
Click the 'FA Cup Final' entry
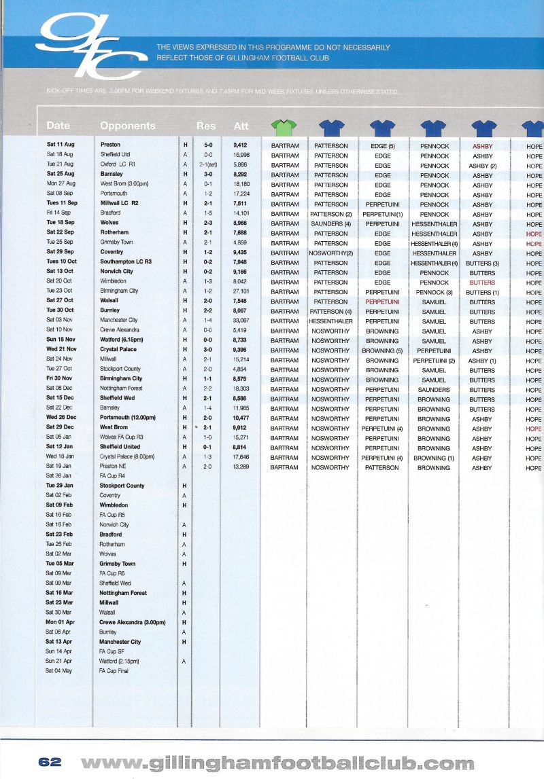114,671
